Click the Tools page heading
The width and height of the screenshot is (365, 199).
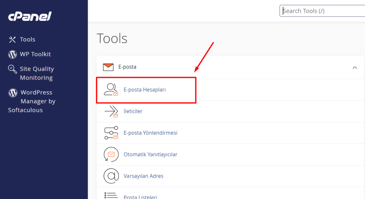(112, 38)
